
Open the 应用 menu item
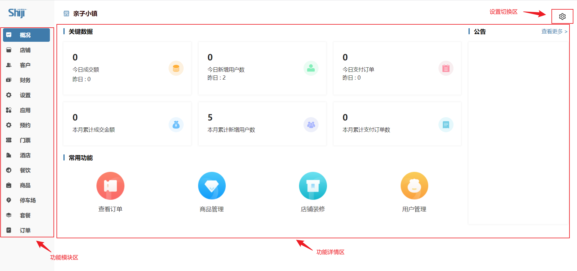(x=26, y=110)
